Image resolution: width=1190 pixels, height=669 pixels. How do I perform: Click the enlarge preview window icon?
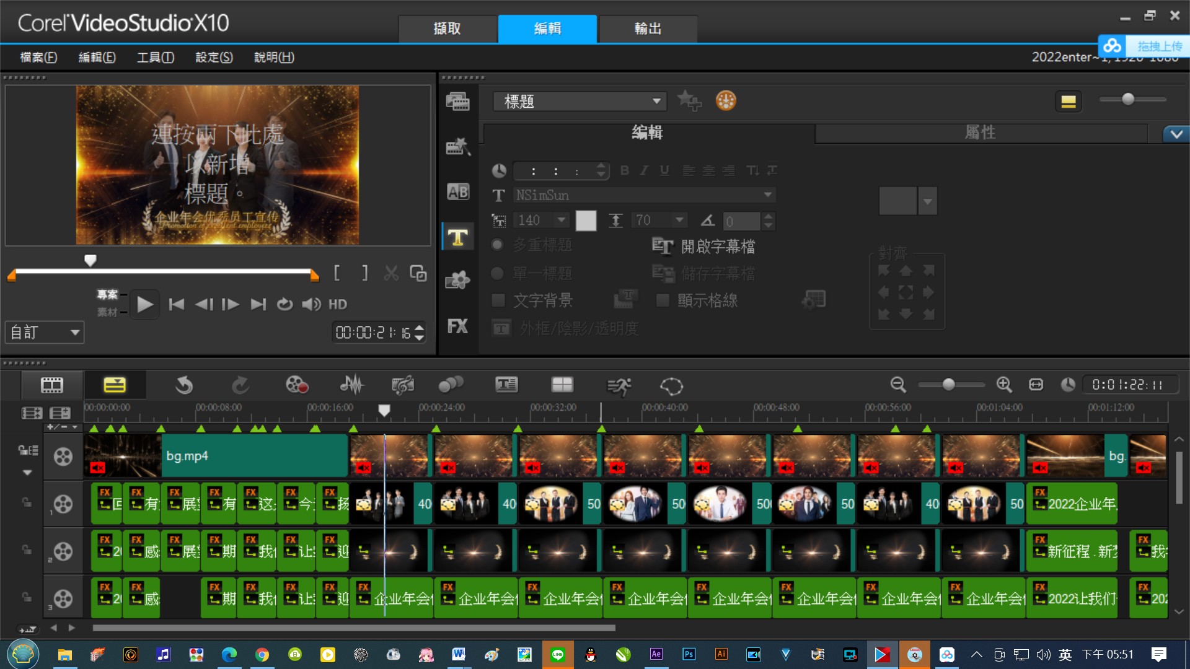coord(418,273)
